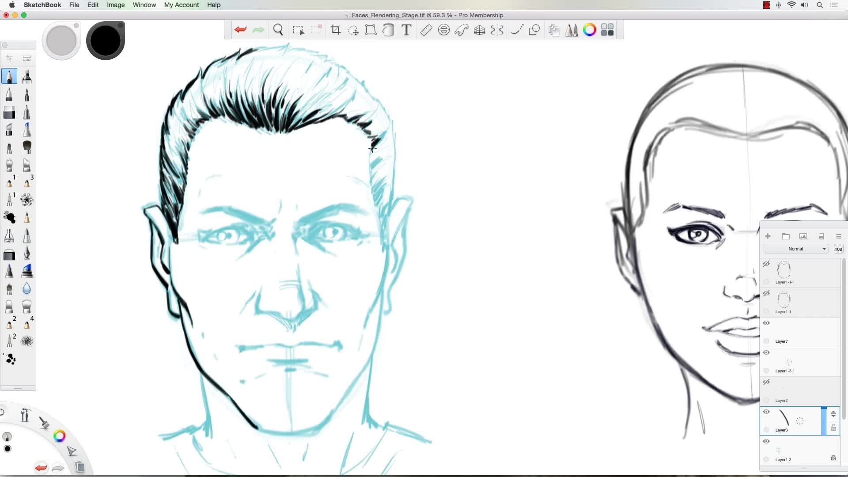Choose the Text tool
Image resolution: width=848 pixels, height=477 pixels.
[x=406, y=30]
